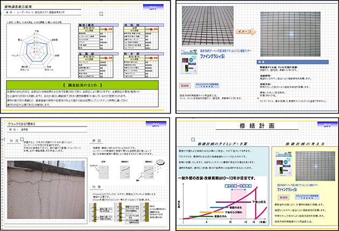Select product catalog image beside ファイングラシィSi logo
Image resolution: width=339 pixels, height=231 pixels.
(x=188, y=62)
